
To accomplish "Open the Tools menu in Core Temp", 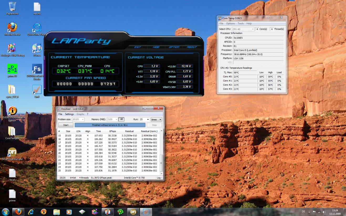I will (241, 23).
